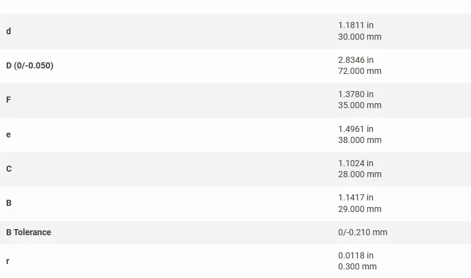
Task: Select the 2.8346 in value
Action: pos(356,60)
